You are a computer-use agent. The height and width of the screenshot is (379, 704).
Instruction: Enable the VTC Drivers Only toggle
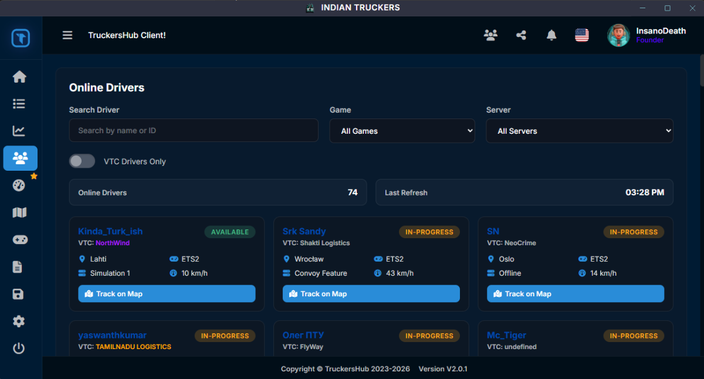point(82,161)
